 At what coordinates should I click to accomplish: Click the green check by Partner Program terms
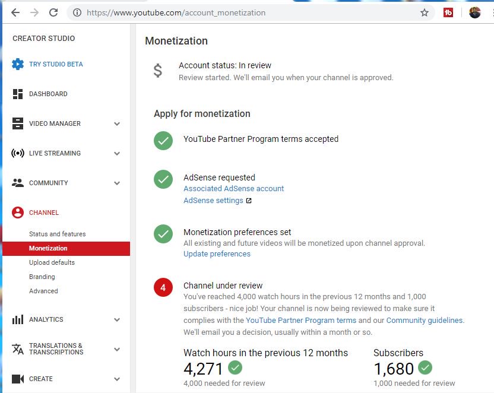(x=163, y=141)
